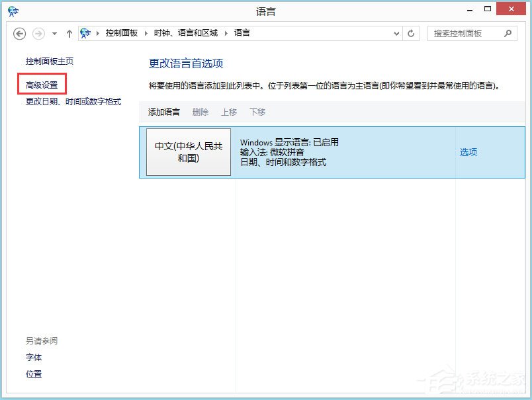The image size is (532, 400).
Task: Click the 添加语言 (Add language) command
Action: click(x=163, y=112)
